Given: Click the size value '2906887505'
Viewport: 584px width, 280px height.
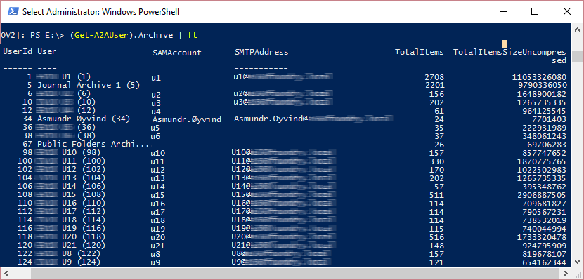Looking at the screenshot, I should point(542,195).
